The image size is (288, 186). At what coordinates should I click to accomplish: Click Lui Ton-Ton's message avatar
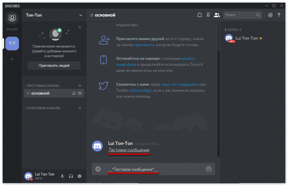97,146
